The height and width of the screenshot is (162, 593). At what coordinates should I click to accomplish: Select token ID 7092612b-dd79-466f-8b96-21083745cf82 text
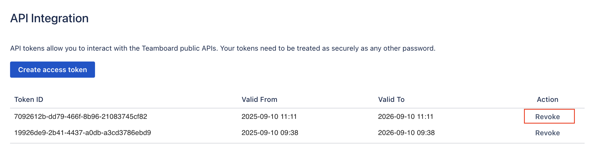coord(80,116)
